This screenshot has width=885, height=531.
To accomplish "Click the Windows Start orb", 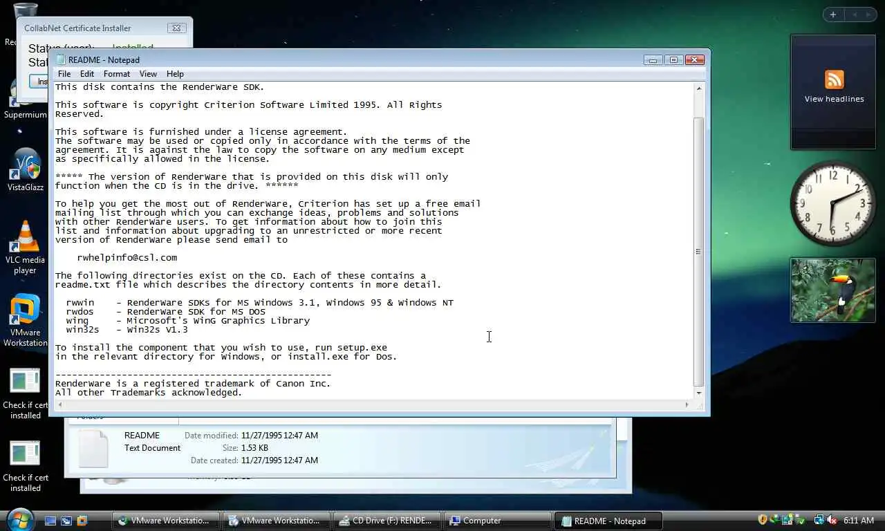I will pyautogui.click(x=19, y=519).
